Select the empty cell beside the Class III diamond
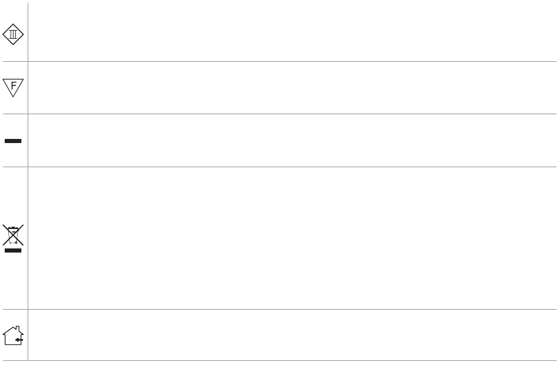Viewport: 559px width, 375px height. 292,32
